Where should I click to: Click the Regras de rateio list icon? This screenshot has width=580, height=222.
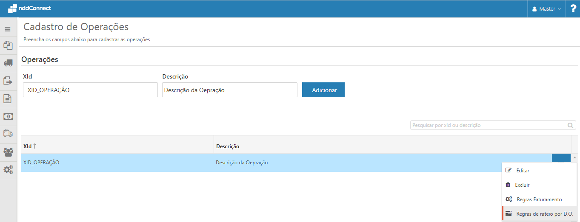[509, 214]
